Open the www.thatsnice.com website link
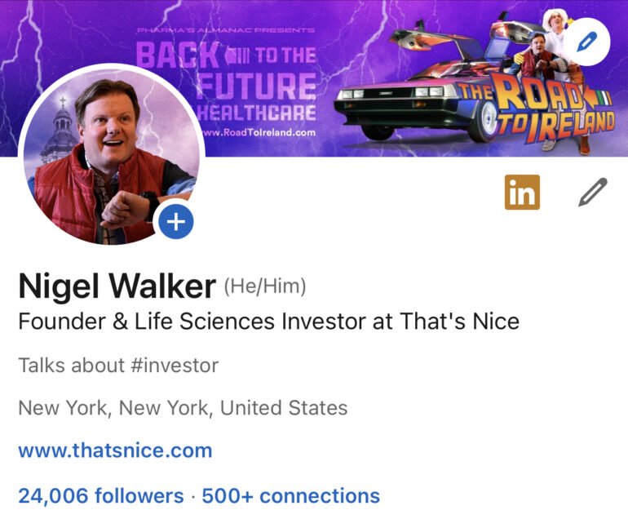The image size is (628, 519). pos(115,450)
